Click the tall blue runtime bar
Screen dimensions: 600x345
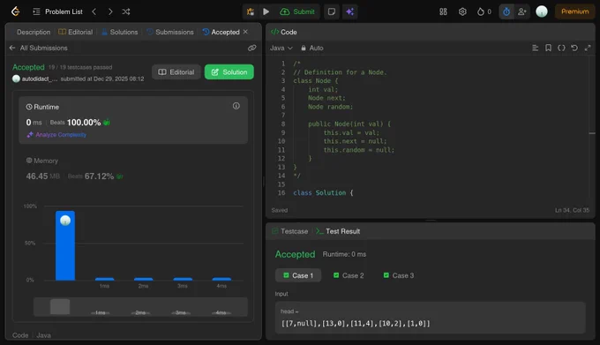65,245
